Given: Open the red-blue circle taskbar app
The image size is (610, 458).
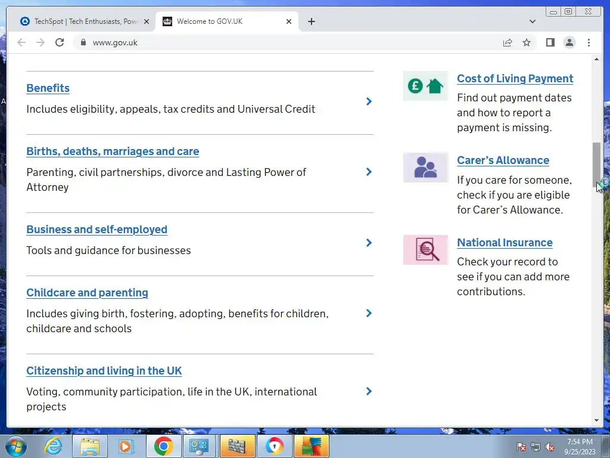Looking at the screenshot, I should (x=275, y=446).
